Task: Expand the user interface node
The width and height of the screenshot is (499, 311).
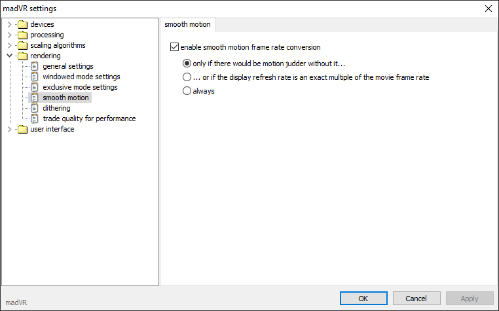Action: tap(10, 129)
